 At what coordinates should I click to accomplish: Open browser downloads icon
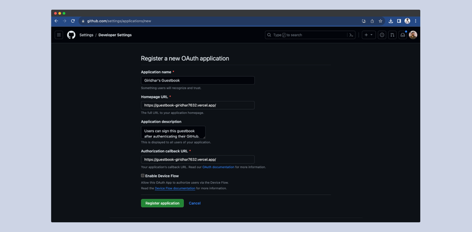coord(391,21)
